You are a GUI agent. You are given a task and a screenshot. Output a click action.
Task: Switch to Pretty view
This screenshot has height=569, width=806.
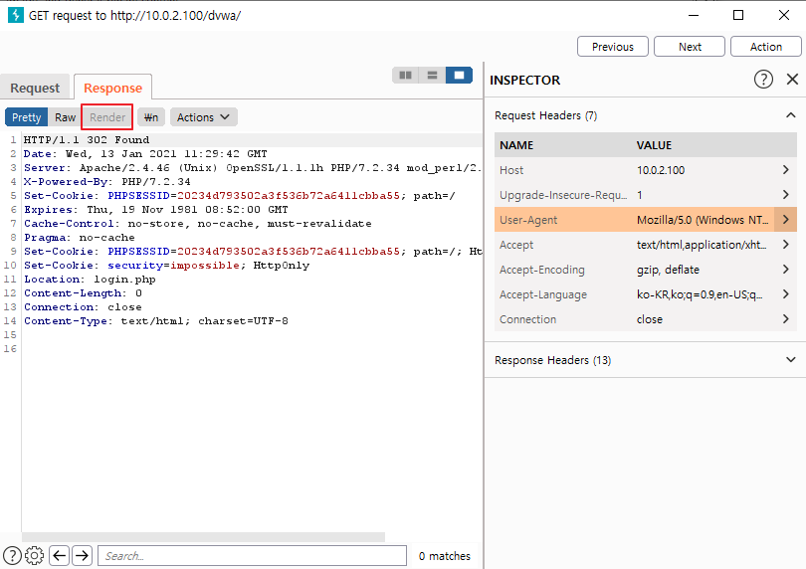coord(26,117)
